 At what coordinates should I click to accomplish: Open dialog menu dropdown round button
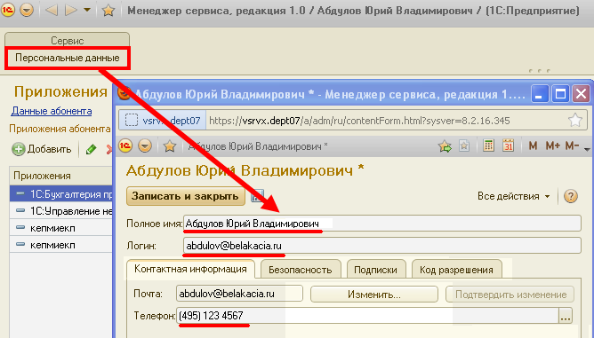(x=145, y=145)
